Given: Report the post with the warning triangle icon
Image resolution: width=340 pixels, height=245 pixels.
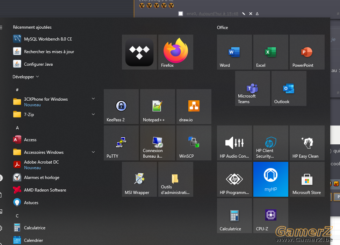Looking at the screenshot, I should (257, 14).
